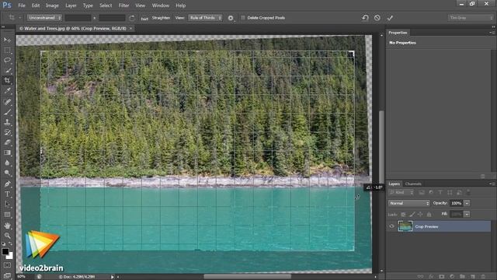Open the Fill slider dropdown arrow
This screenshot has height=280, width=497.
point(467,215)
